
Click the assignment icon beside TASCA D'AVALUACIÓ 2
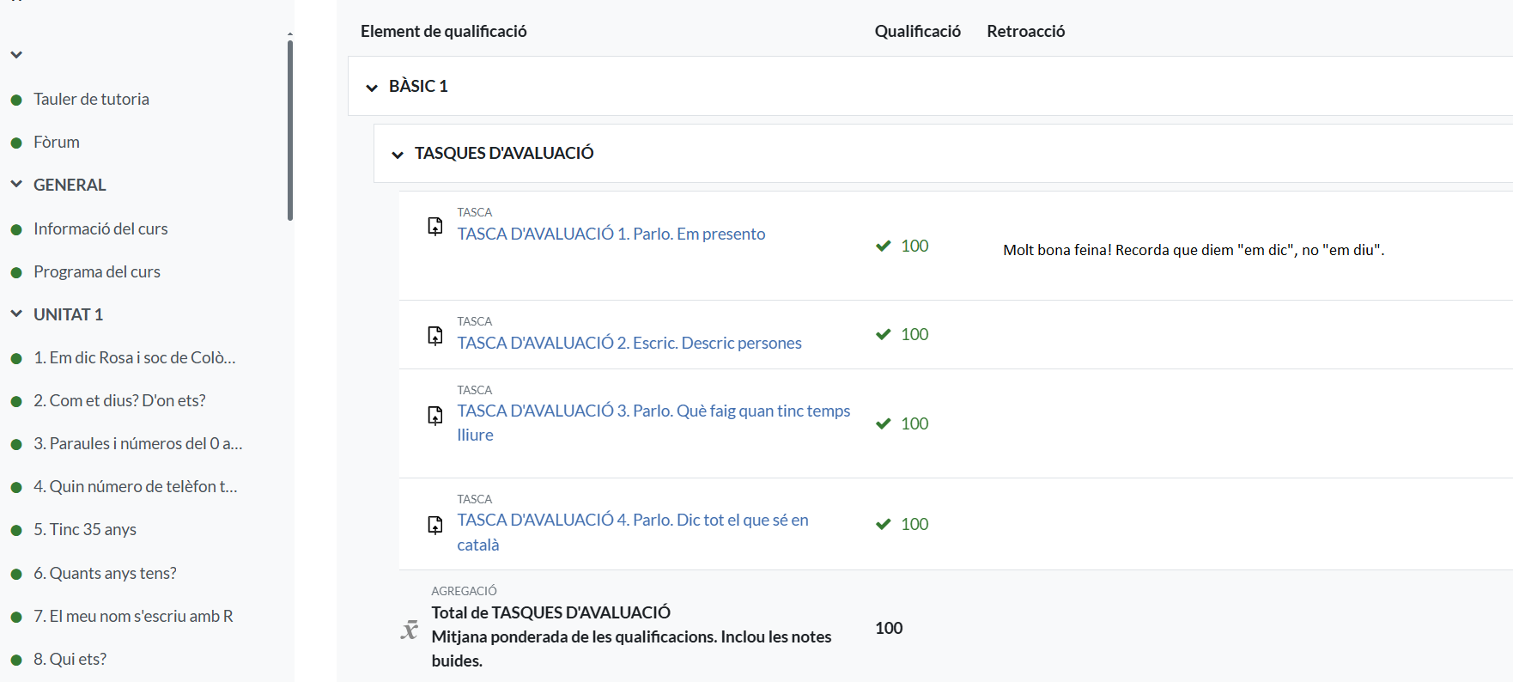[435, 335]
